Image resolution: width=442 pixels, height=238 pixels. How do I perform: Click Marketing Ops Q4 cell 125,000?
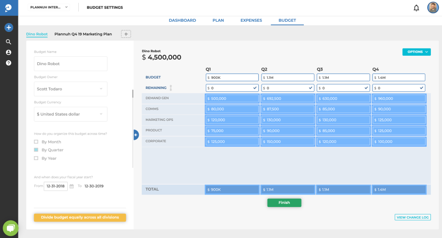(x=399, y=120)
